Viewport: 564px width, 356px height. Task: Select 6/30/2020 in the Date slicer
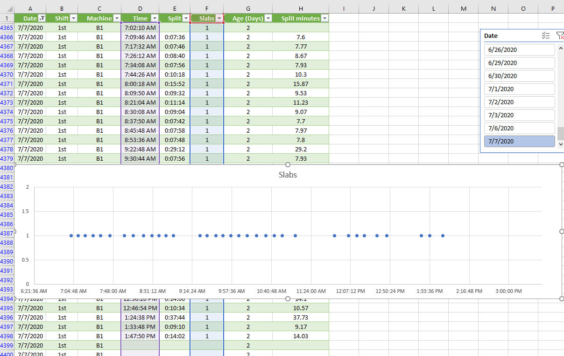[520, 76]
